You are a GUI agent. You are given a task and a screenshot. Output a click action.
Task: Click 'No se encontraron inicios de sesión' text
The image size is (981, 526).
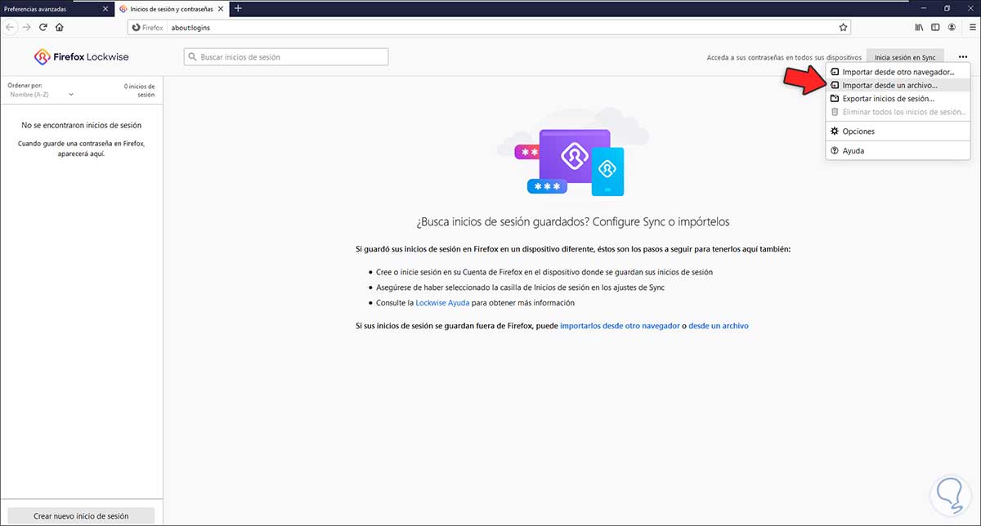click(x=81, y=125)
